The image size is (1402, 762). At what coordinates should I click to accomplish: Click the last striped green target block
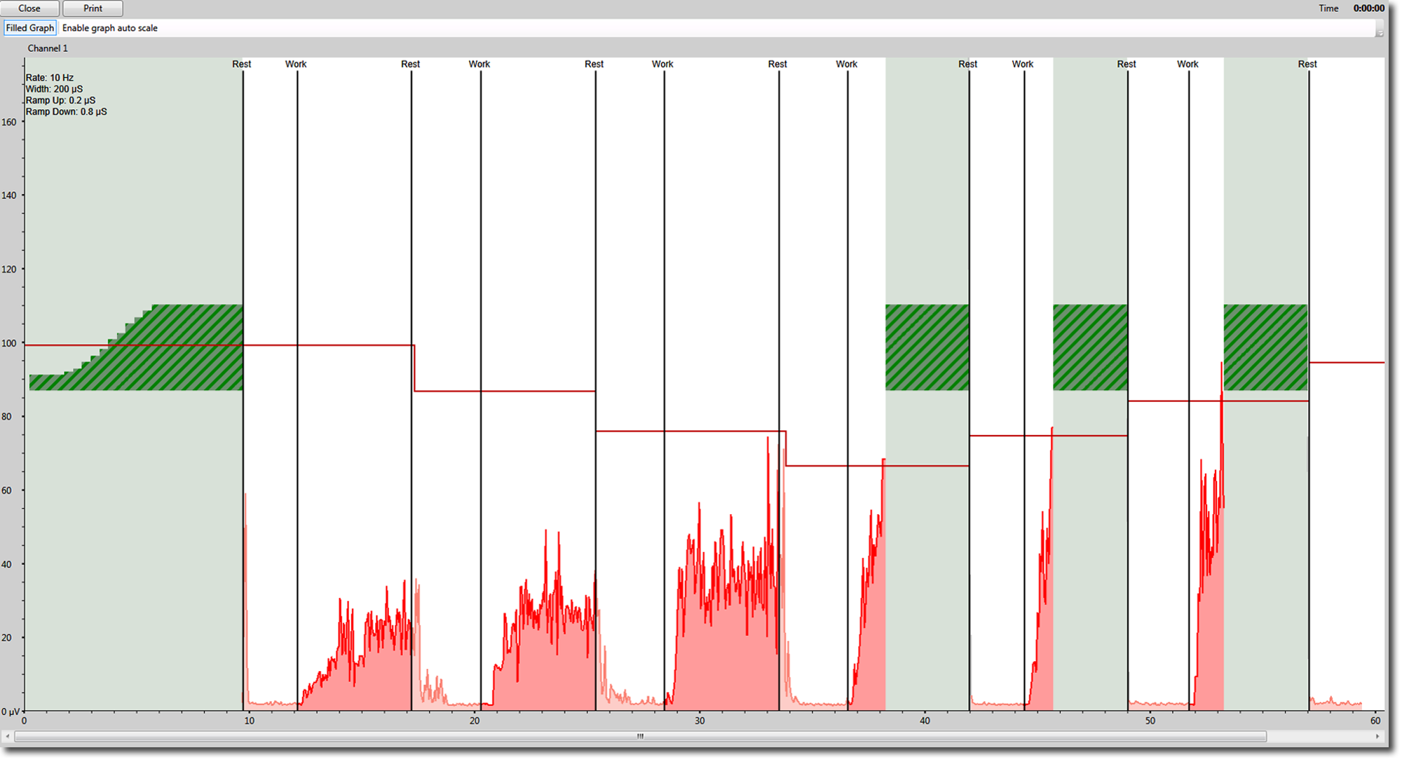(x=1265, y=347)
